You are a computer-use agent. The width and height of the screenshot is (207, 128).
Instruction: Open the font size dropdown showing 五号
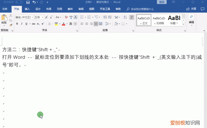pos(43,17)
